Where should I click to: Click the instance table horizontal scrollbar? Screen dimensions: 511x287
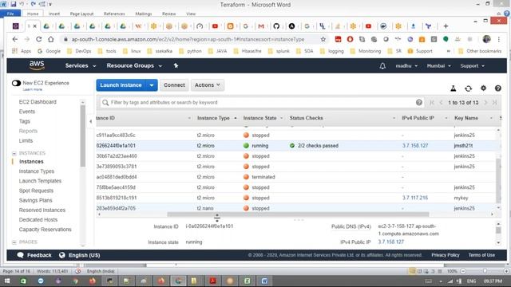tap(298, 214)
